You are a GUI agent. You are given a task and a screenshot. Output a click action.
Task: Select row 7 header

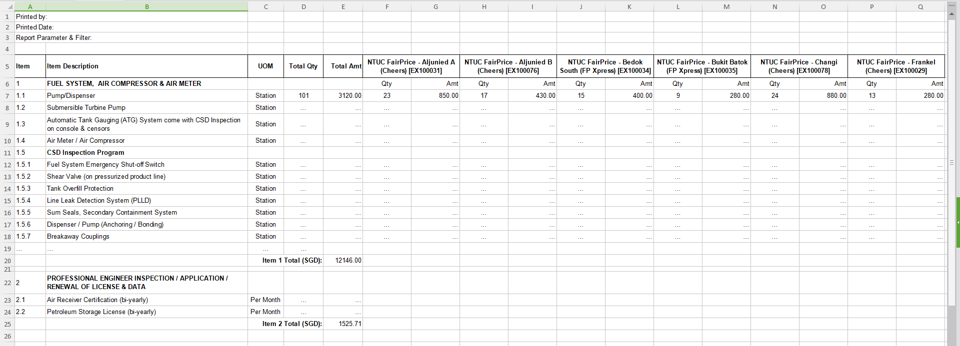point(7,96)
